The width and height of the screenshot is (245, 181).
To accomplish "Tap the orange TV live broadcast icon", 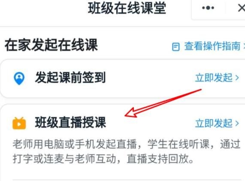I will tap(19, 123).
